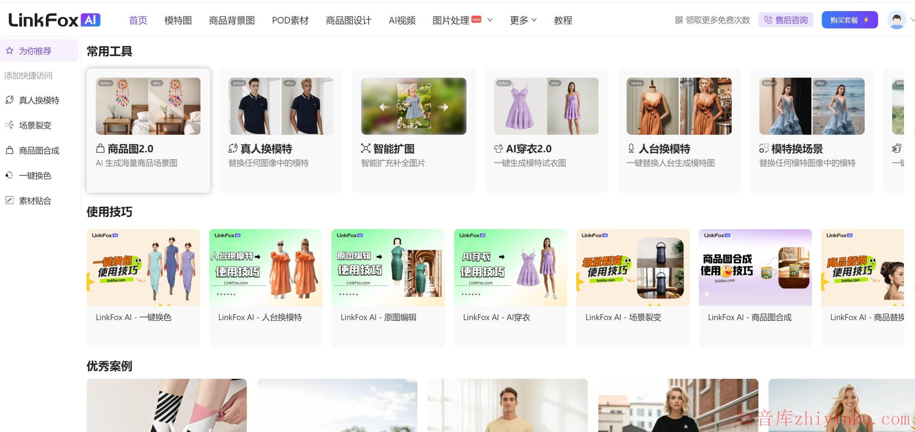Select the POD素材 nav item

coord(290,20)
